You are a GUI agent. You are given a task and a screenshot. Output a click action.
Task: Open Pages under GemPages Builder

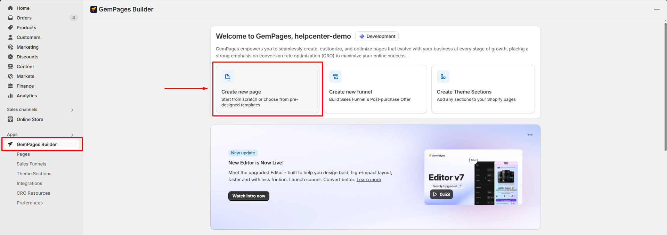(x=23, y=154)
